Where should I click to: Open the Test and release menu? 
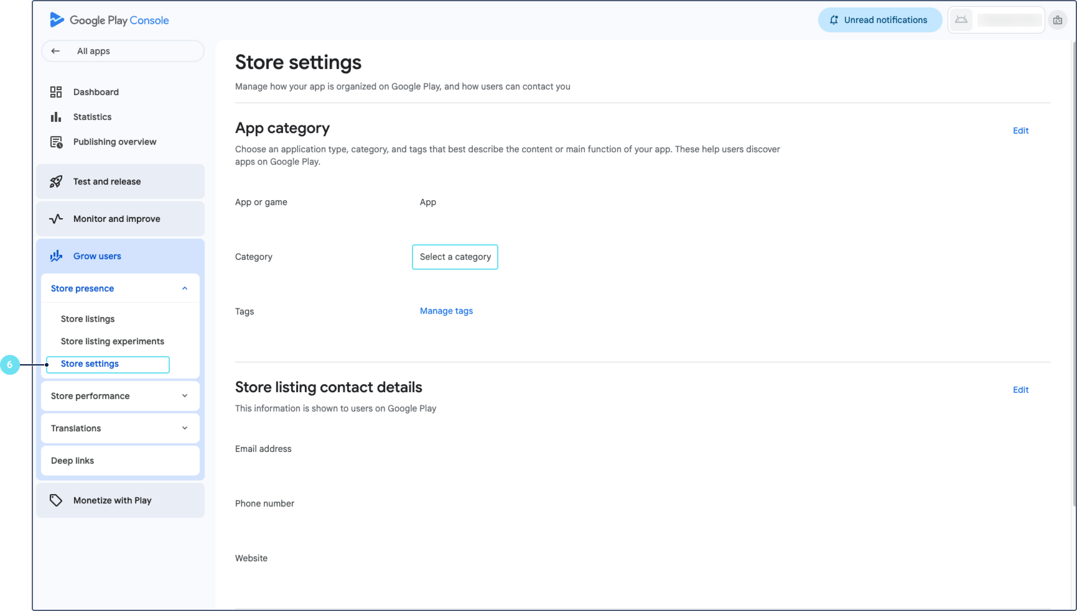pos(120,181)
